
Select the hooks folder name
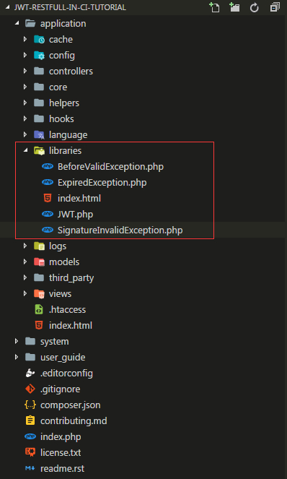[x=61, y=119]
